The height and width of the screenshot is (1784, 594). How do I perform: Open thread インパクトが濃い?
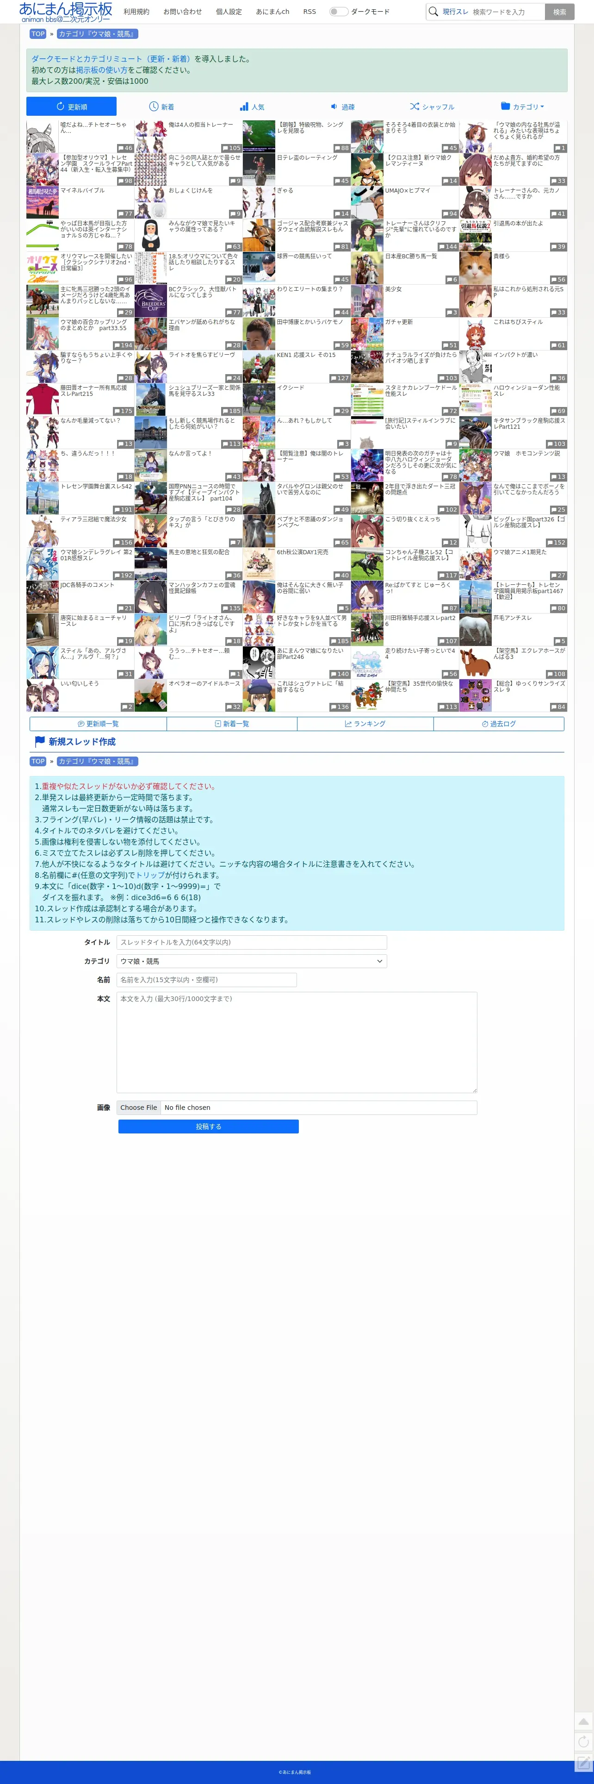tap(513, 366)
